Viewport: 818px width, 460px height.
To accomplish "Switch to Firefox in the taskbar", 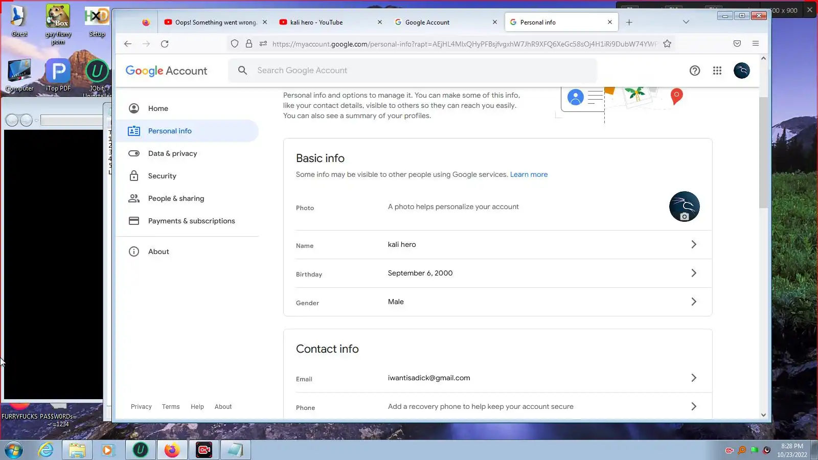I will [x=172, y=450].
